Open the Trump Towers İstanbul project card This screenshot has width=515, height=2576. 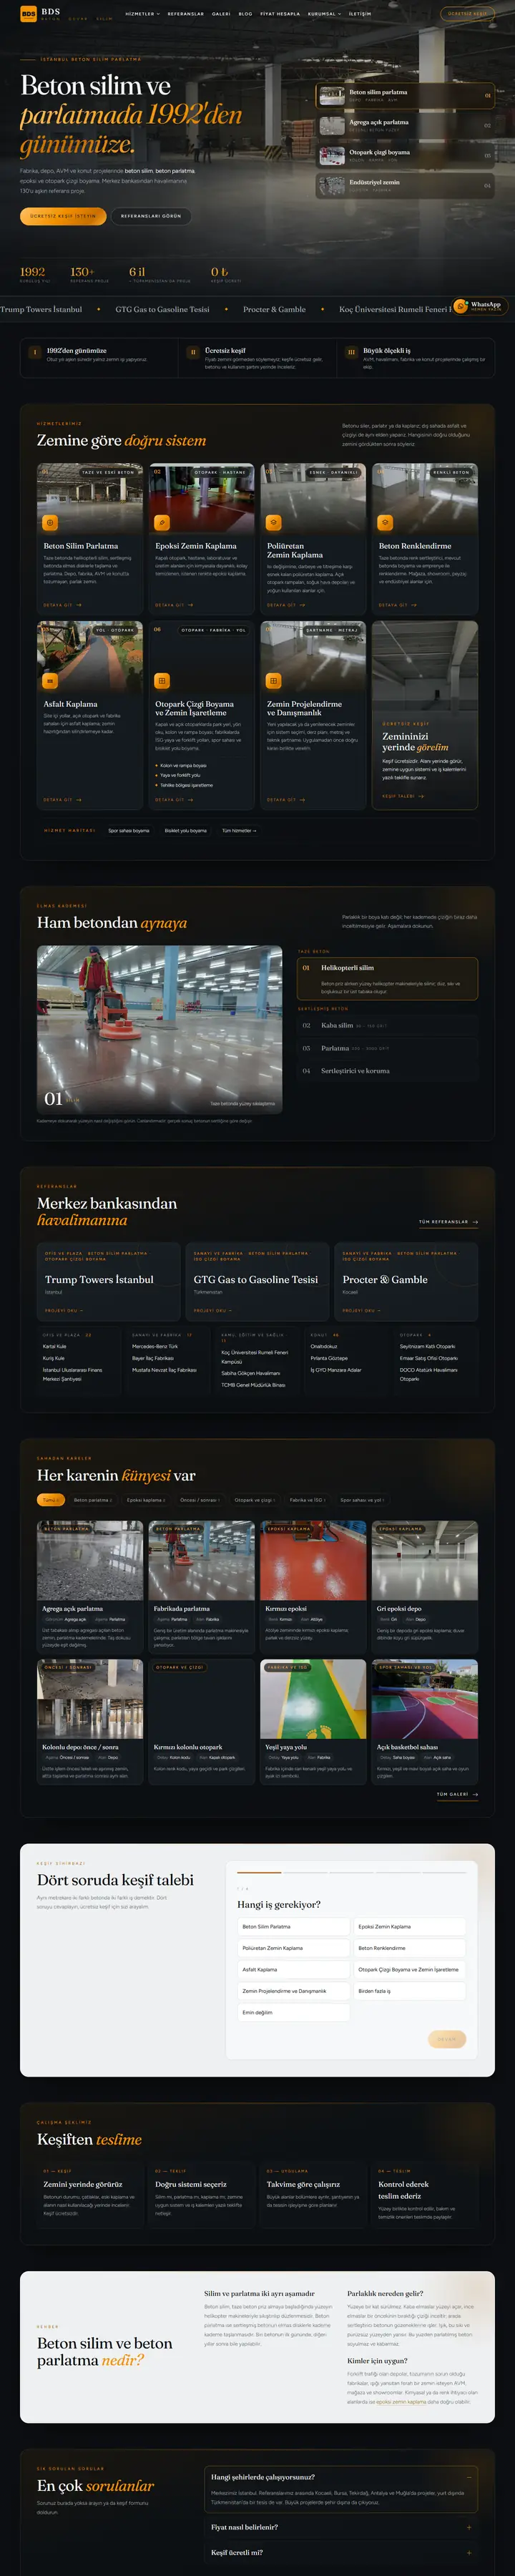click(107, 1281)
